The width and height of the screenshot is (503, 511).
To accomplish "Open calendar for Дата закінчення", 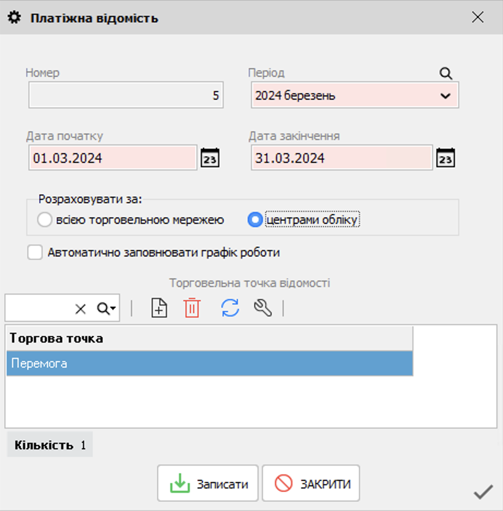I will pos(446,158).
